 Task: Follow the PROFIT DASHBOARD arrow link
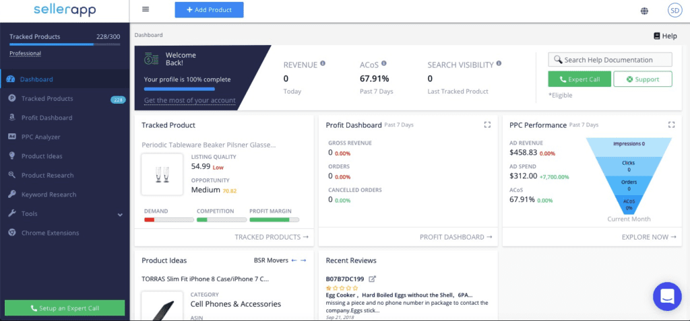tap(456, 237)
